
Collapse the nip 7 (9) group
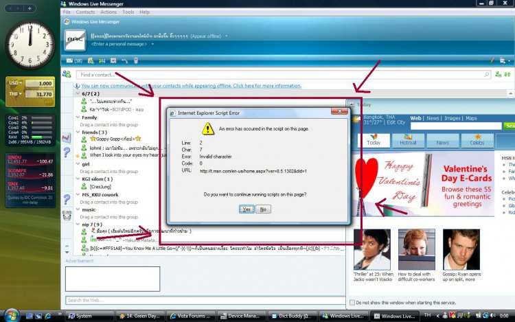pos(78,225)
